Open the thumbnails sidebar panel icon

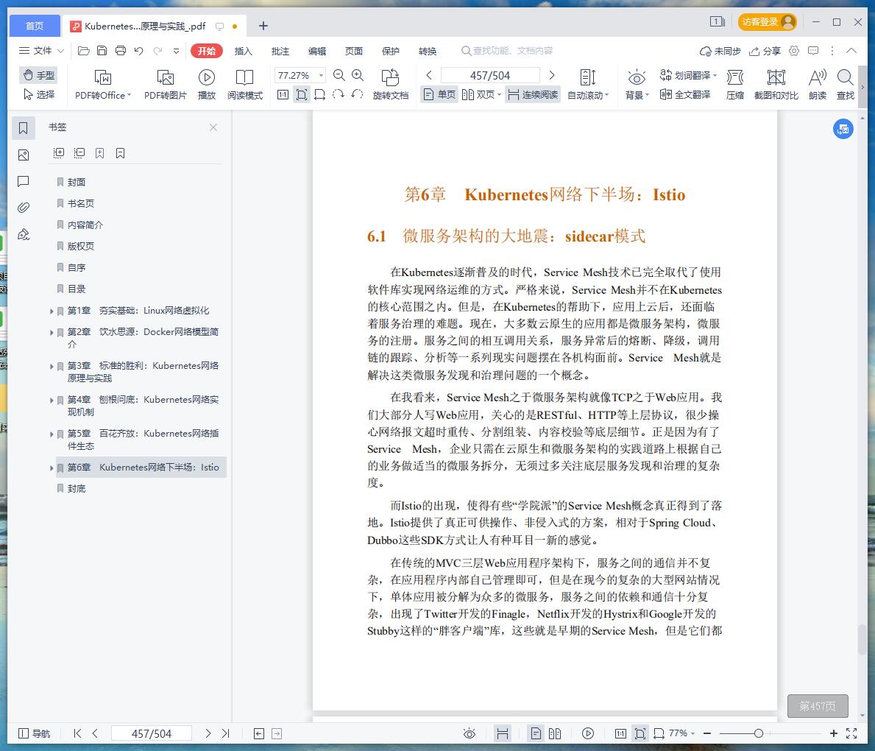(24, 155)
